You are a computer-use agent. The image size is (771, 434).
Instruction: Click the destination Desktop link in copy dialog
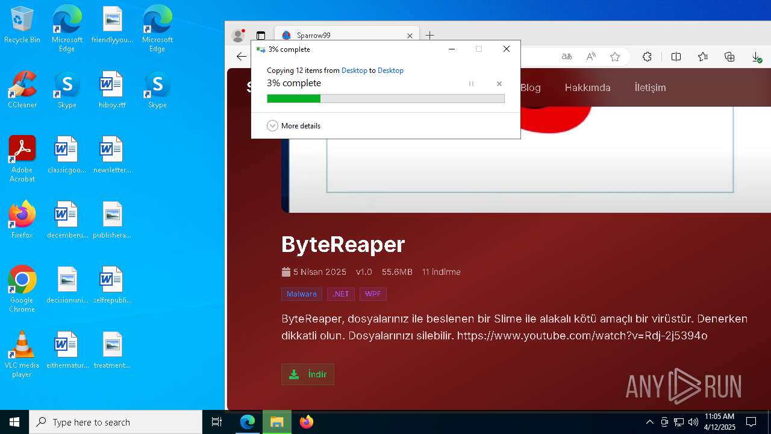390,71
